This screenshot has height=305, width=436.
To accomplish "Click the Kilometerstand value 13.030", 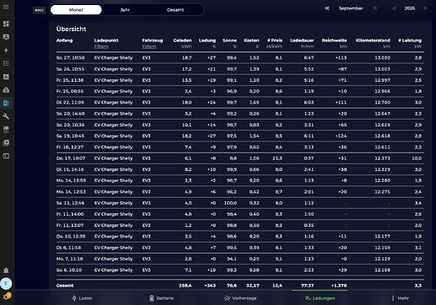I will click(x=382, y=57).
